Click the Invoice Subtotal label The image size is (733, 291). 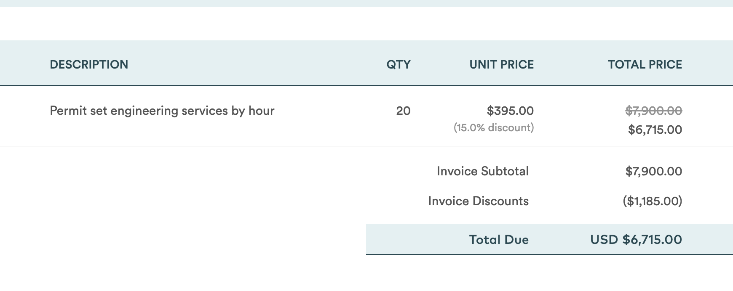[483, 171]
